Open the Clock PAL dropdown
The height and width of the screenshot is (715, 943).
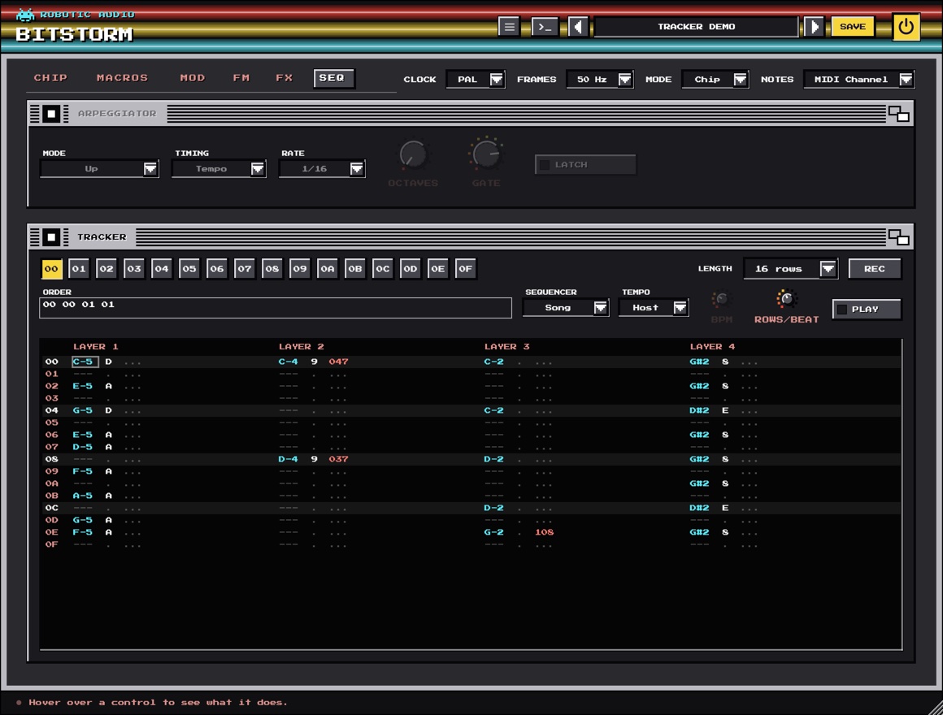pos(475,80)
